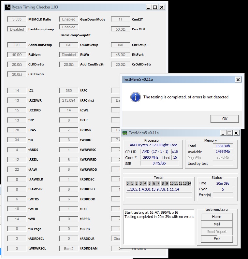Click the tRCDRD value field

pyautogui.click(x=17, y=110)
